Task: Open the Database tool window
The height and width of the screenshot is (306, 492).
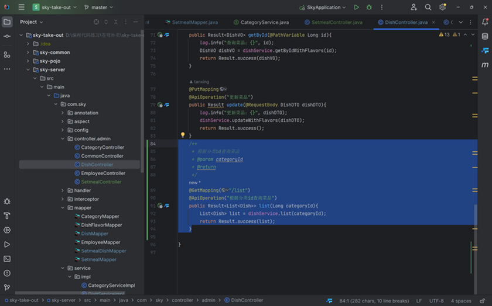Action: pos(485,36)
